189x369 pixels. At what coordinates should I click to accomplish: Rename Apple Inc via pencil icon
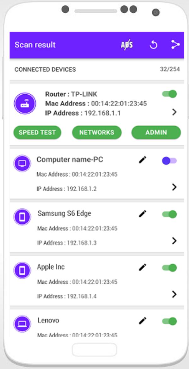[x=142, y=267]
